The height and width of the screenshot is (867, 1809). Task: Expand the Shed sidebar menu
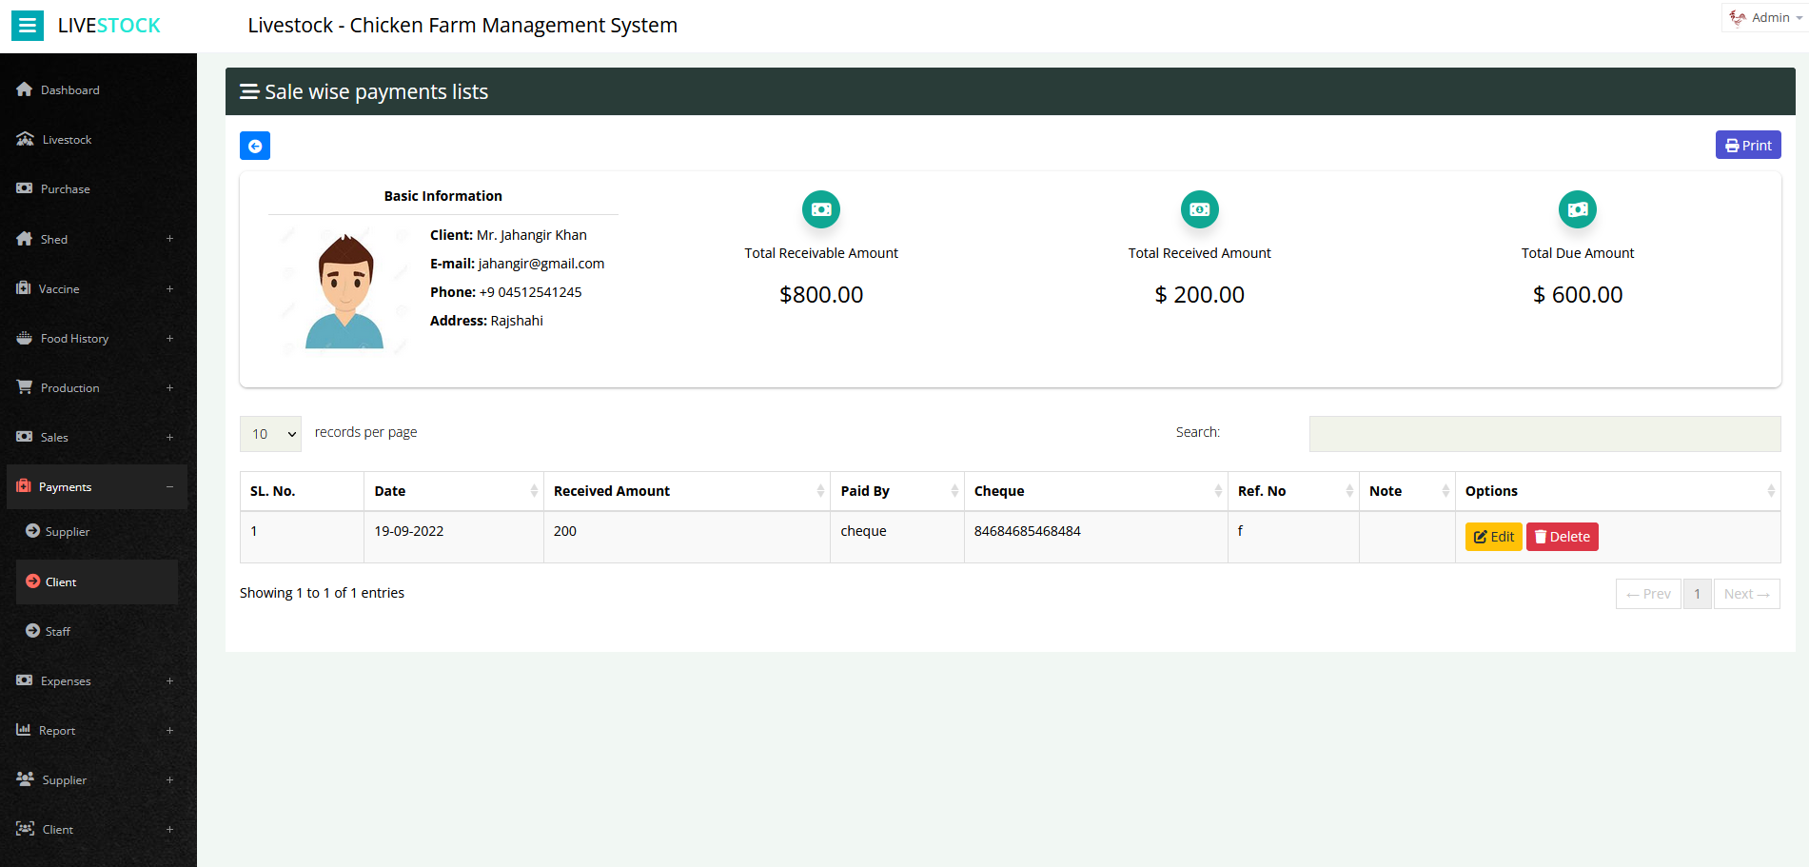point(169,239)
